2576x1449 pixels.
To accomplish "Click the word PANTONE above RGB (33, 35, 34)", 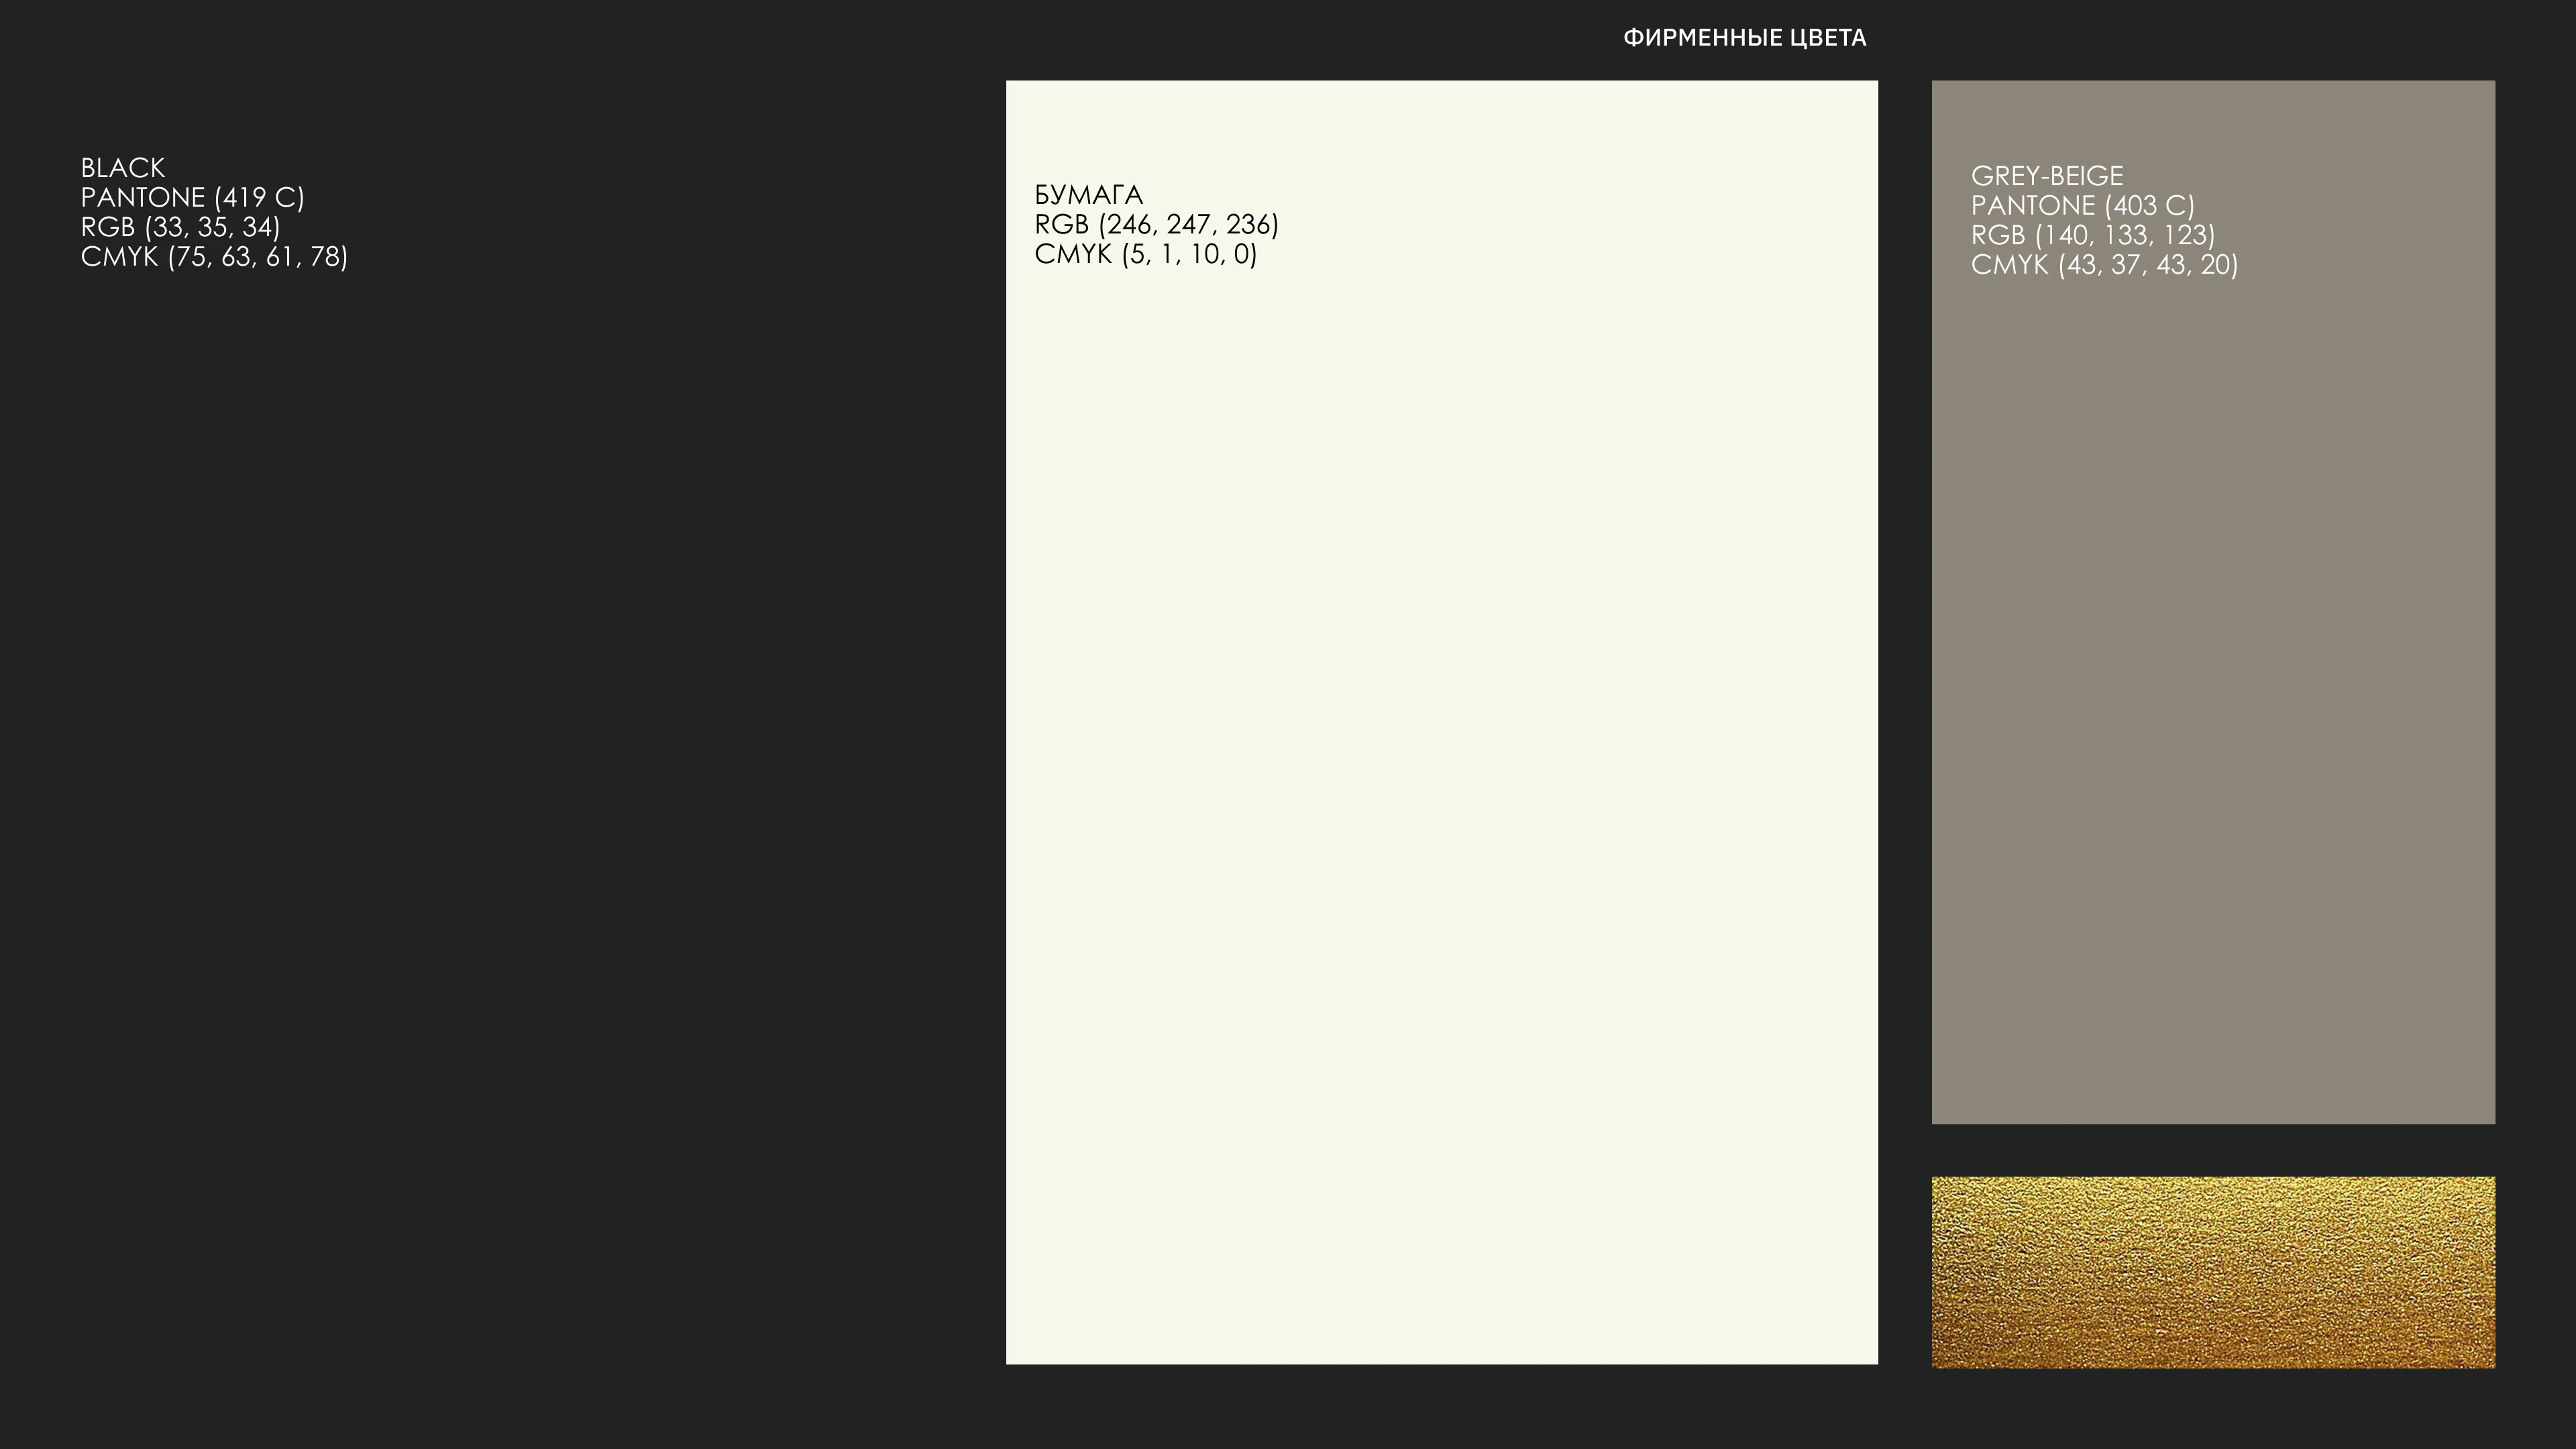I will (142, 198).
